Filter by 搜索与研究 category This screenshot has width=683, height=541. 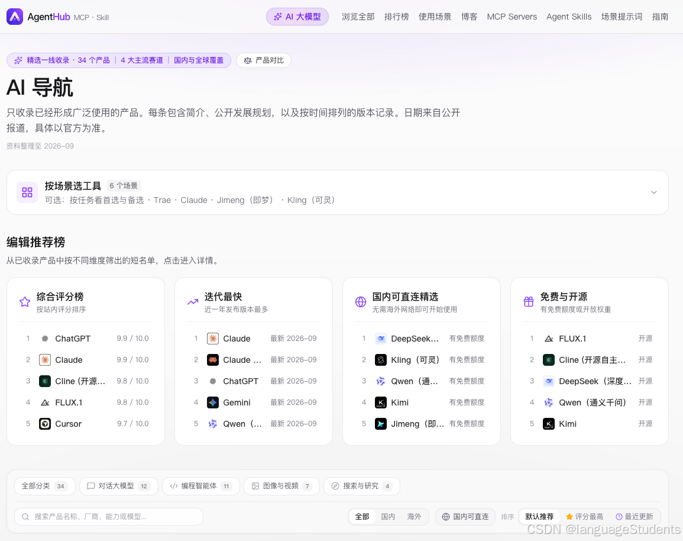pos(361,486)
